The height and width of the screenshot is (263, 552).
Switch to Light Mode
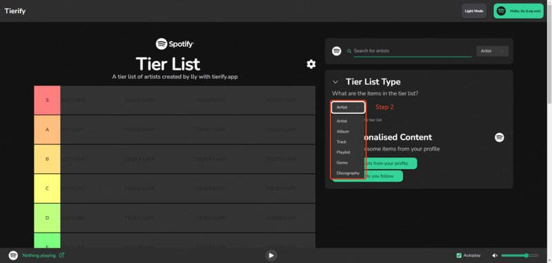click(474, 11)
